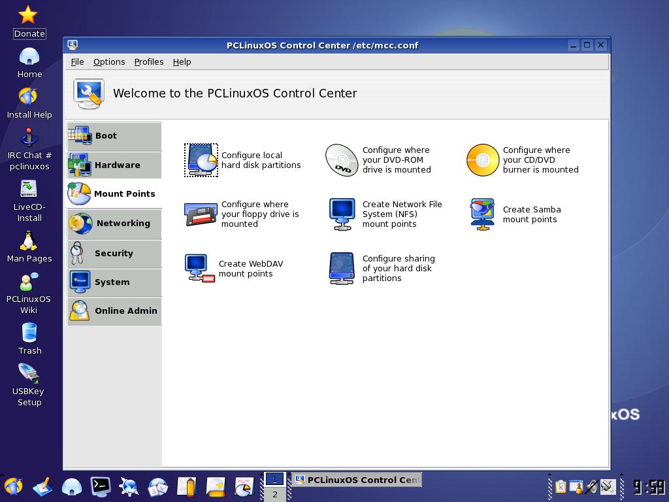Click the USBKey Setup desktop icon
The image size is (669, 502).
click(x=29, y=373)
